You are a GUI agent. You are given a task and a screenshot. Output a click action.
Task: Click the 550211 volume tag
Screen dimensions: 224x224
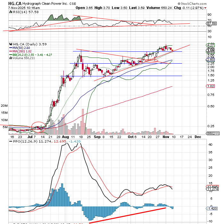pyautogui.click(x=213, y=134)
